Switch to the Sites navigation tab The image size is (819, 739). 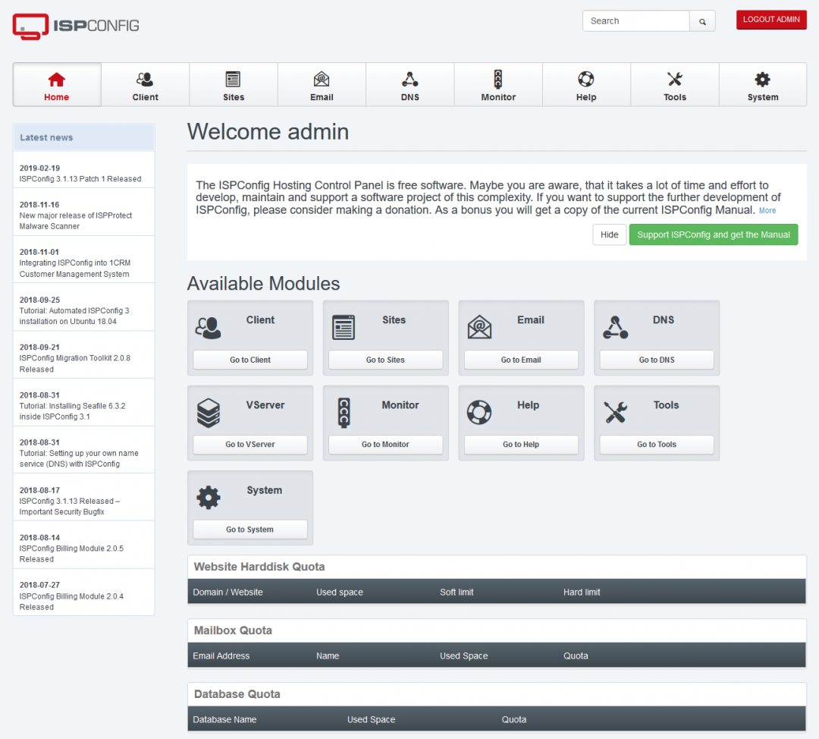(x=234, y=85)
